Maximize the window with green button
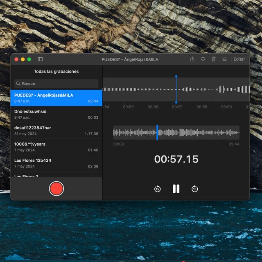262x262 pixels. (x=29, y=59)
